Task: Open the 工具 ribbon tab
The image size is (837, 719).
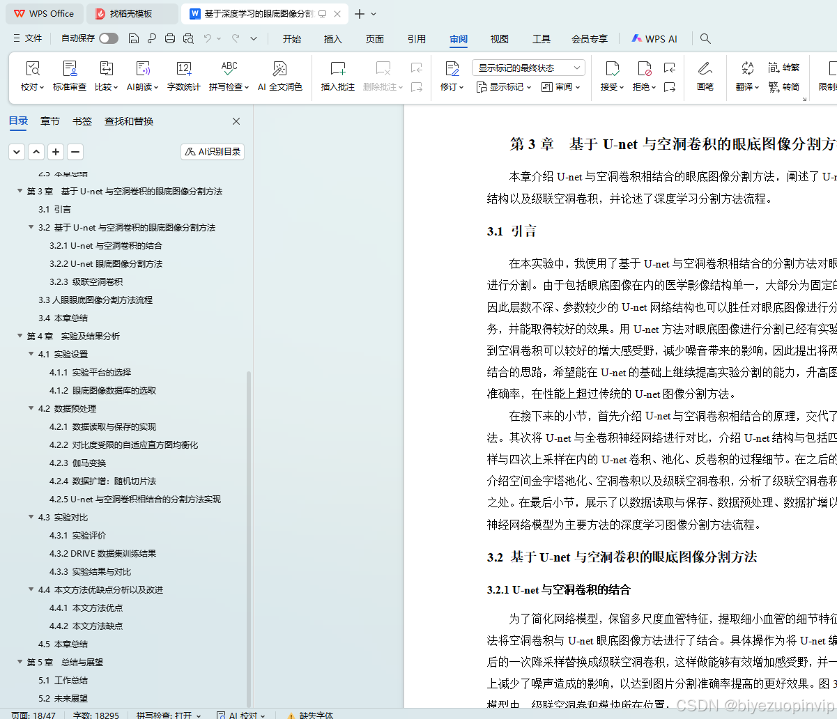Action: point(542,39)
